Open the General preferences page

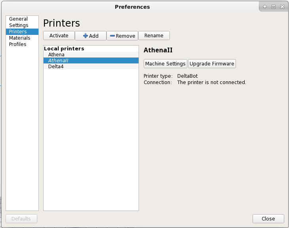[18, 19]
